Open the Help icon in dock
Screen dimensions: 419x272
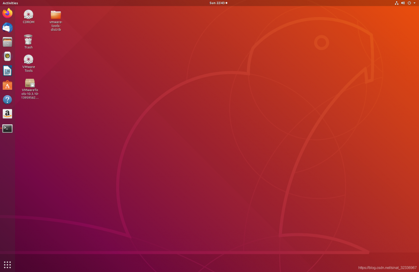tap(7, 100)
